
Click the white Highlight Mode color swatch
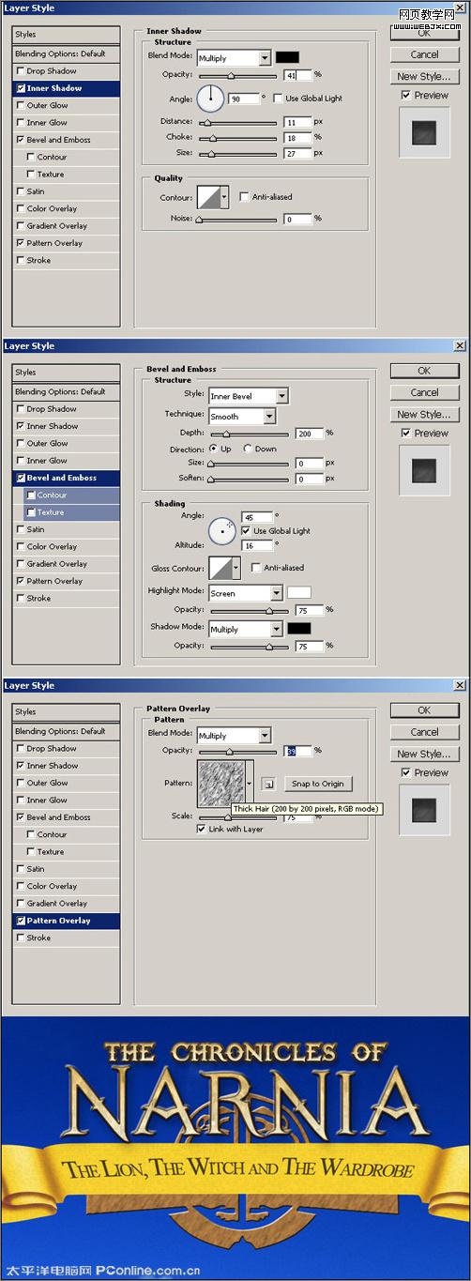click(298, 592)
